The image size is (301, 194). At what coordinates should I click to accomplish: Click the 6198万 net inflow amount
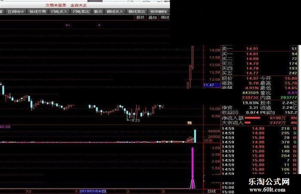point(278,118)
